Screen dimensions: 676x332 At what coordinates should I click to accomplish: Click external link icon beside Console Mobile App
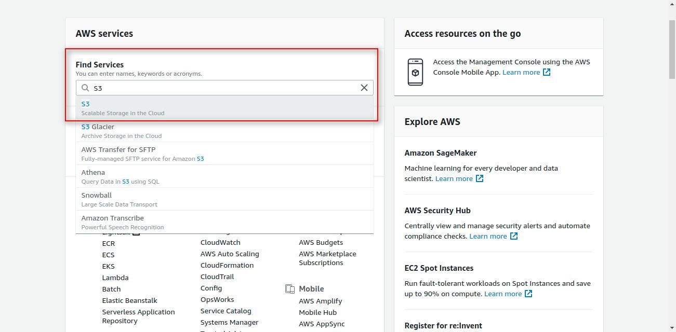547,72
